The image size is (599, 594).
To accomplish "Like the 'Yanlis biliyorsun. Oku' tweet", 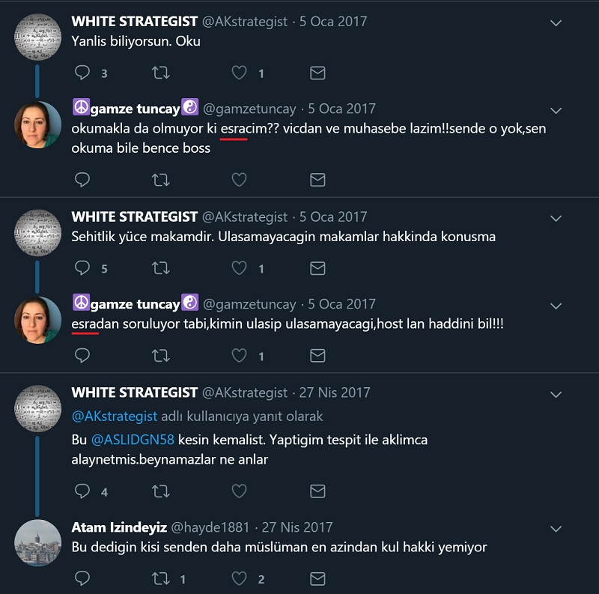I will pyautogui.click(x=239, y=73).
